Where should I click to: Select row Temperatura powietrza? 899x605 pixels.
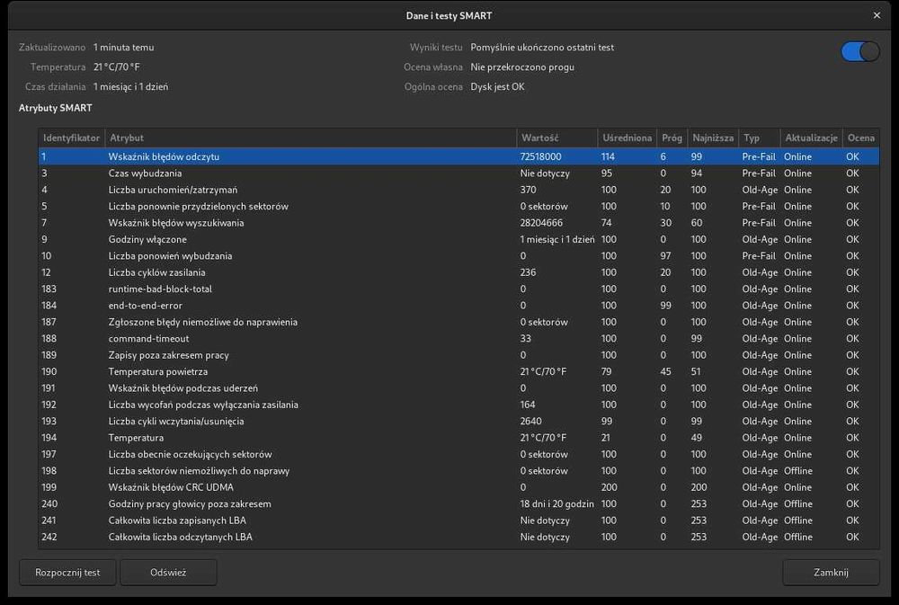pyautogui.click(x=458, y=371)
